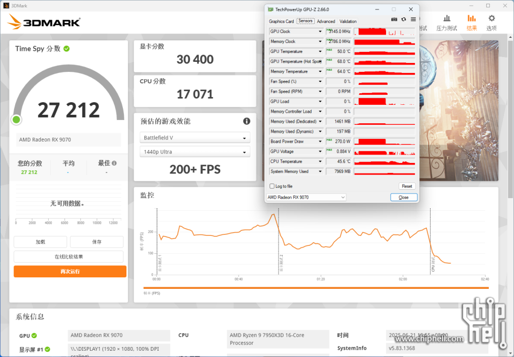This screenshot has width=514, height=357.
Task: Switch to the Graphics Card tab
Action: [x=281, y=21]
